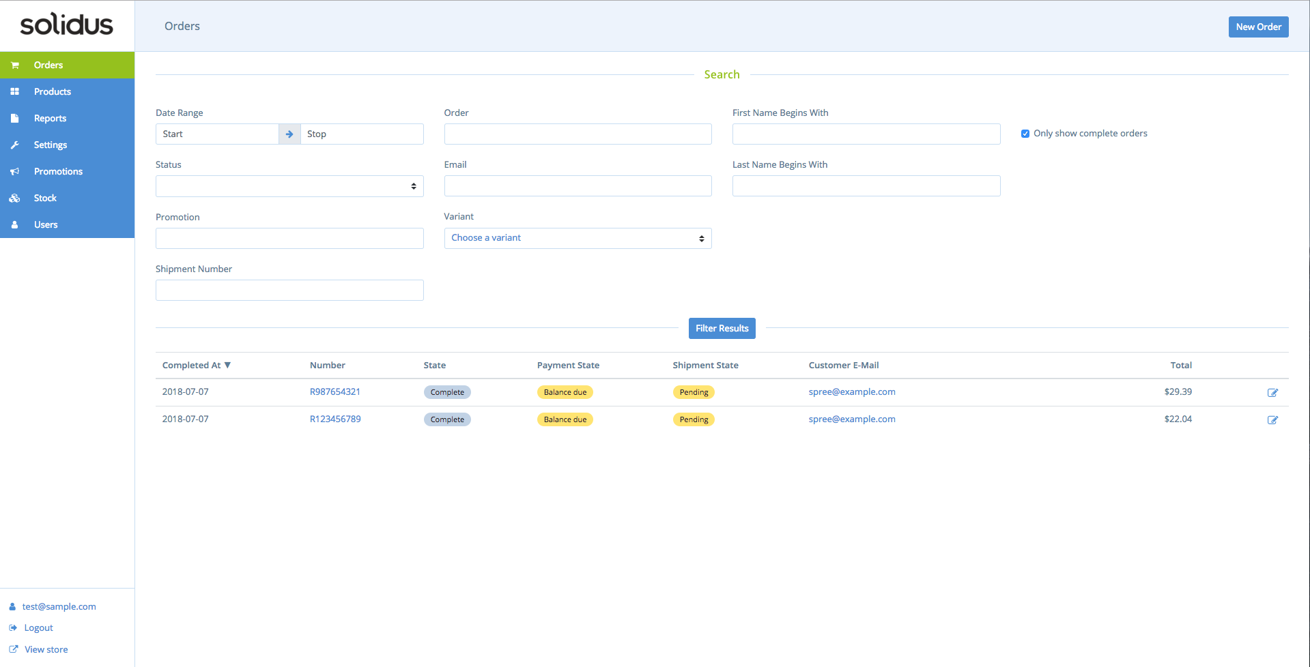Click the Pending shipment state badge
Image resolution: width=1310 pixels, height=667 pixels.
694,392
